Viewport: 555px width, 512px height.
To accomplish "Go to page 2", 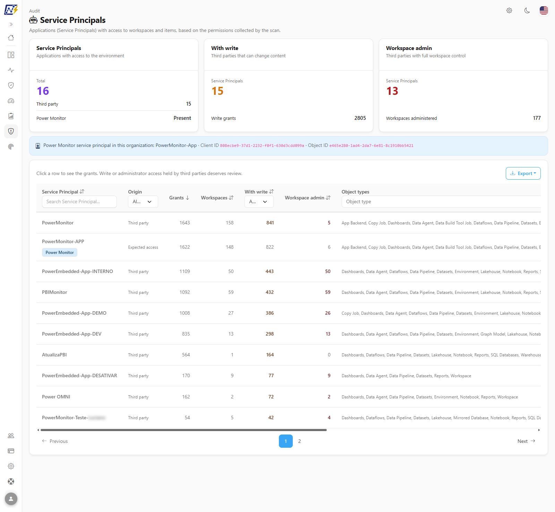I will (x=300, y=441).
